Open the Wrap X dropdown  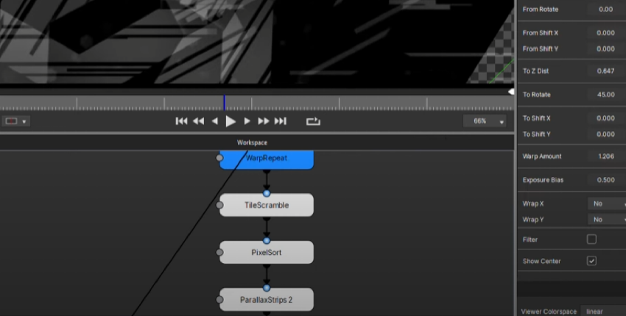tap(607, 204)
